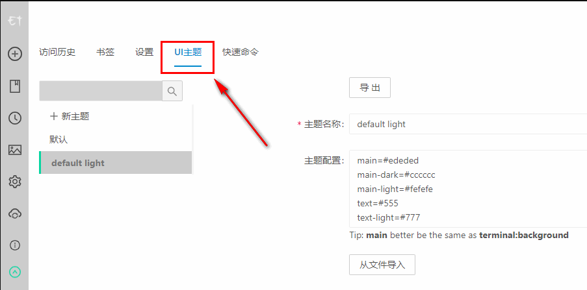Click the electerm logo icon
This screenshot has width=587, height=290.
coord(14,21)
